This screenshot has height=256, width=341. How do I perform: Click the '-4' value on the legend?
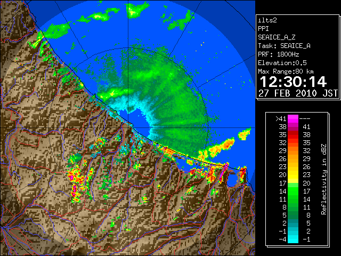[x=282, y=239]
